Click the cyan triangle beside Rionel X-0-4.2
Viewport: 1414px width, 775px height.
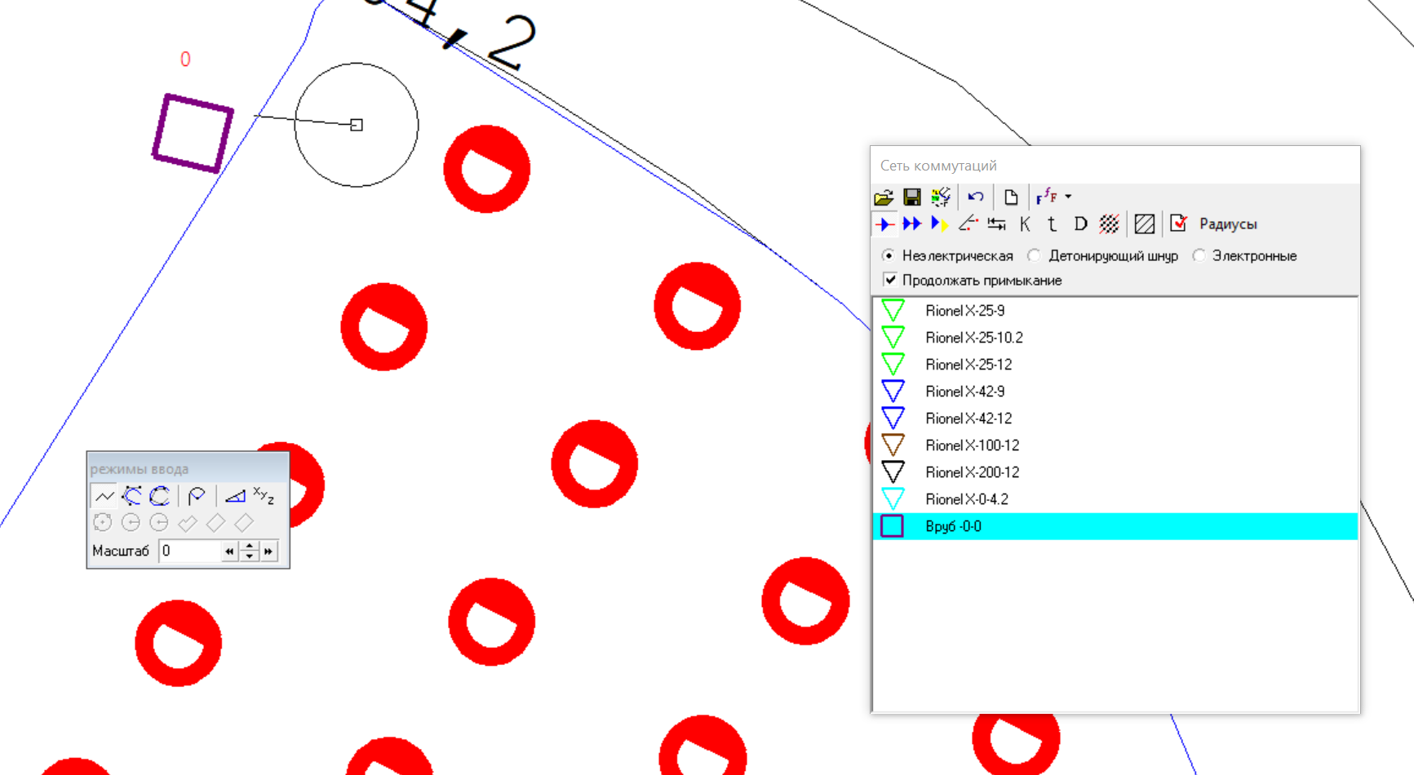[x=893, y=499]
